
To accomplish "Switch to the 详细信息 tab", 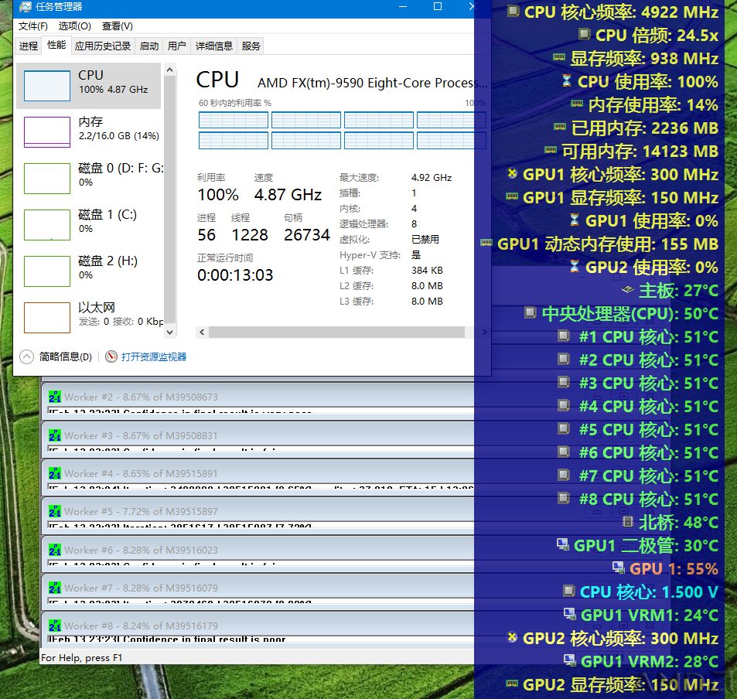I will [x=214, y=46].
